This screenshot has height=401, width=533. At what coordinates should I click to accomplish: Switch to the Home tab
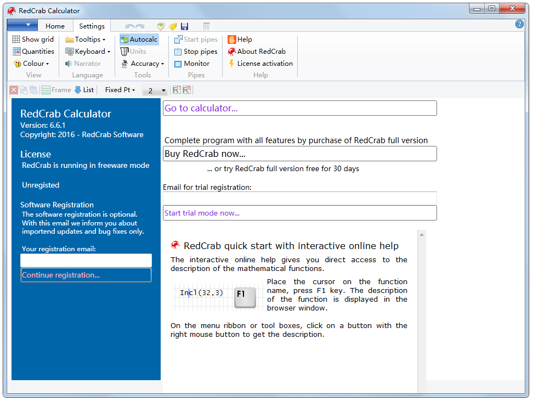[55, 26]
